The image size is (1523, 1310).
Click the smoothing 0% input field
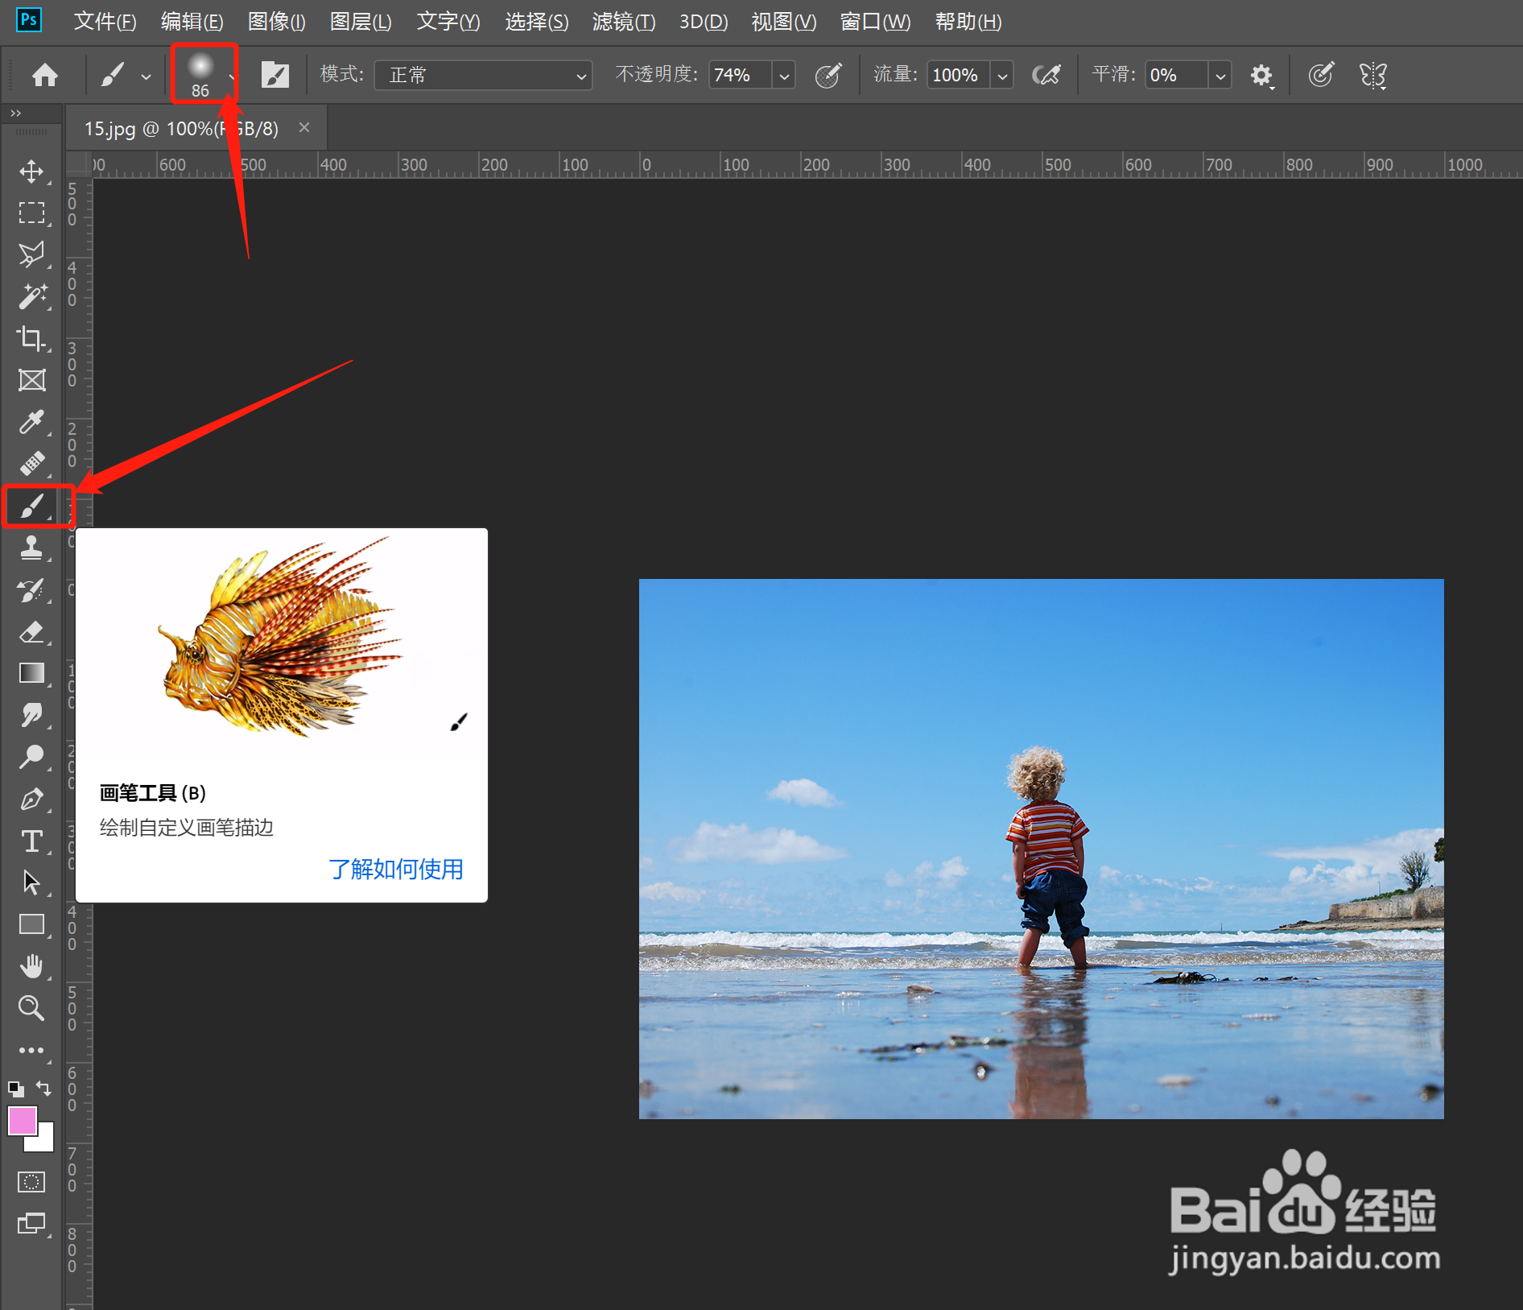pos(1177,76)
